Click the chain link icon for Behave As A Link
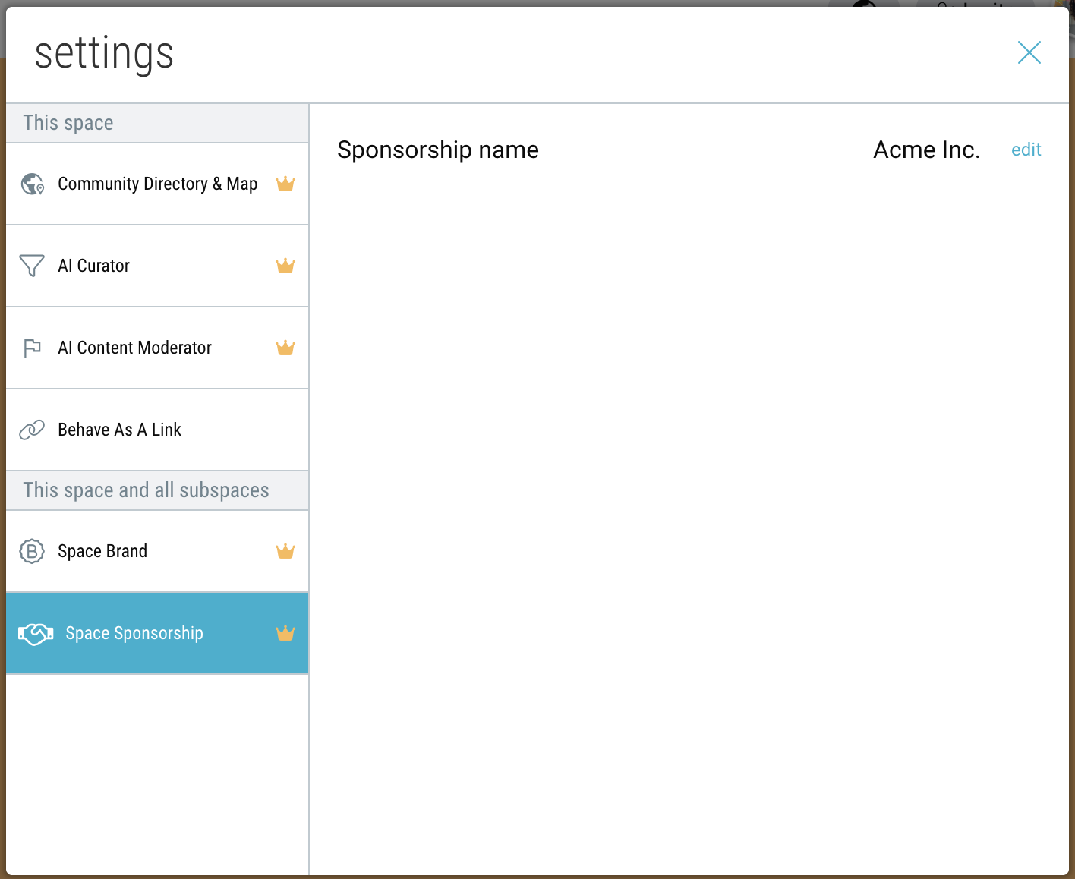This screenshot has height=879, width=1075. (x=32, y=430)
